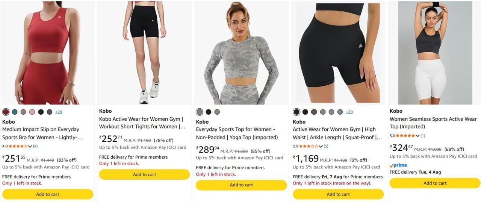Click the five-star rating icons on the seamless top
The image size is (481, 203).
[x=405, y=136]
